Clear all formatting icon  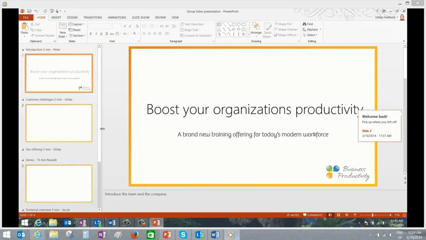137,26
